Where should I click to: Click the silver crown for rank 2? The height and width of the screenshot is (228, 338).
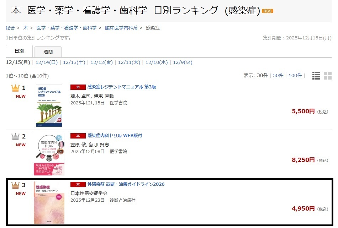15,137
